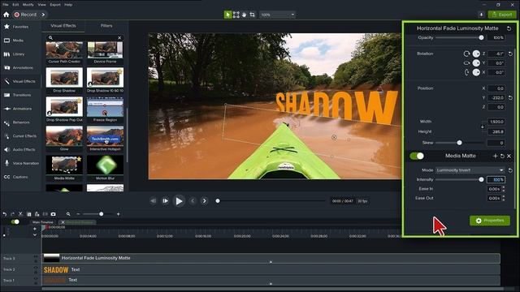Toggle Track 3 visibility eye
This screenshot has height=292, width=520.
click(x=36, y=256)
